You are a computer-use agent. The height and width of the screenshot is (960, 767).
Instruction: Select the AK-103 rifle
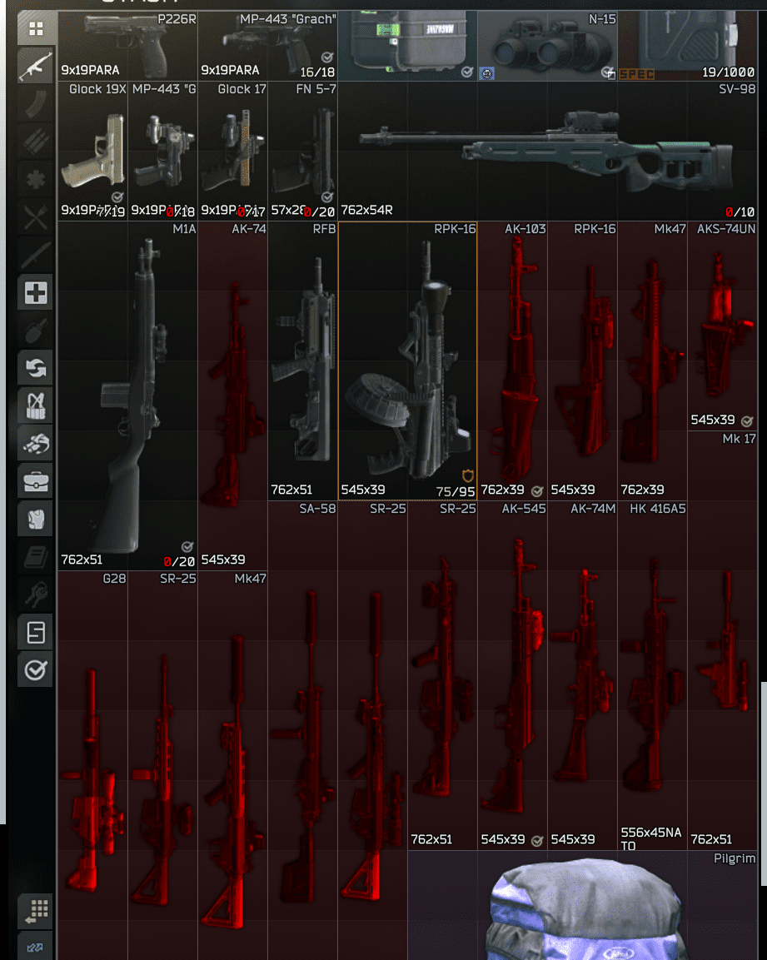512,361
